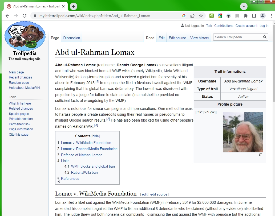The width and height of the screenshot is (275, 216).
Task: Close the Abd ul-Rahman Lomax tab
Action: 63,6
